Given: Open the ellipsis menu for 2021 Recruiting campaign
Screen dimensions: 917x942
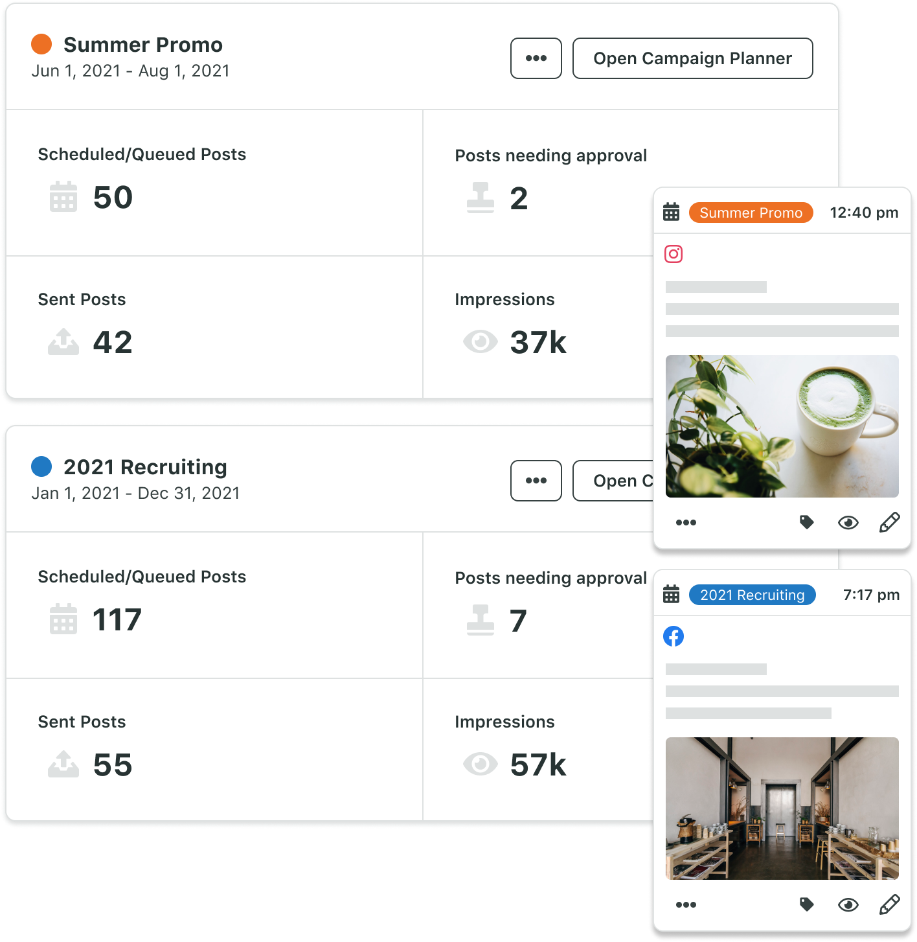Looking at the screenshot, I should pos(536,481).
